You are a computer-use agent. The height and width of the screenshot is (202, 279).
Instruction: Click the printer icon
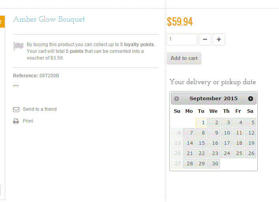(x=16, y=121)
